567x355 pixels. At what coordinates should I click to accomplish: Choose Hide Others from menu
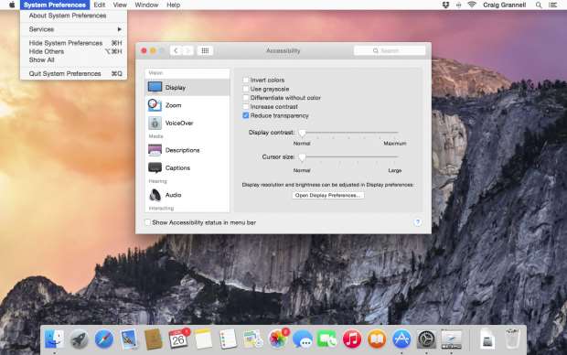pos(73,51)
